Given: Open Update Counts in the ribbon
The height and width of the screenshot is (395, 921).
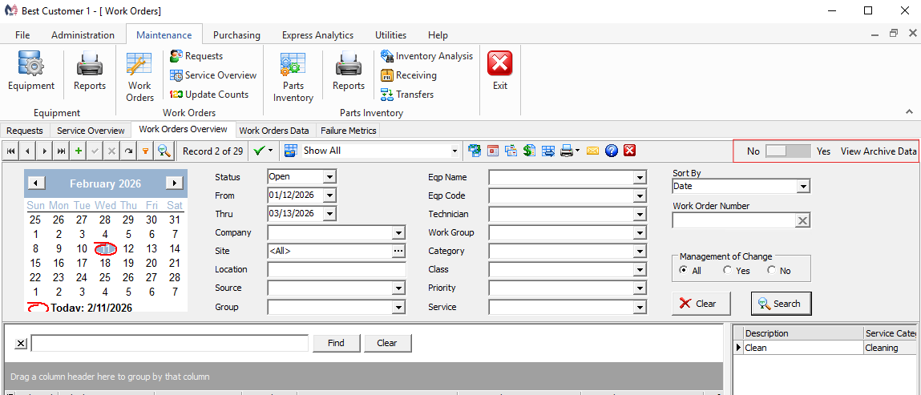Looking at the screenshot, I should (209, 95).
